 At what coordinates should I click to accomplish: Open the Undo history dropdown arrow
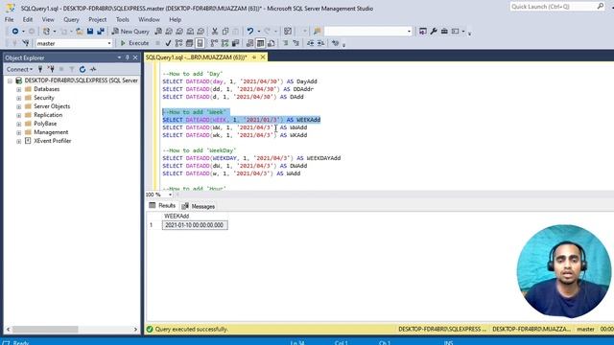[x=258, y=32]
